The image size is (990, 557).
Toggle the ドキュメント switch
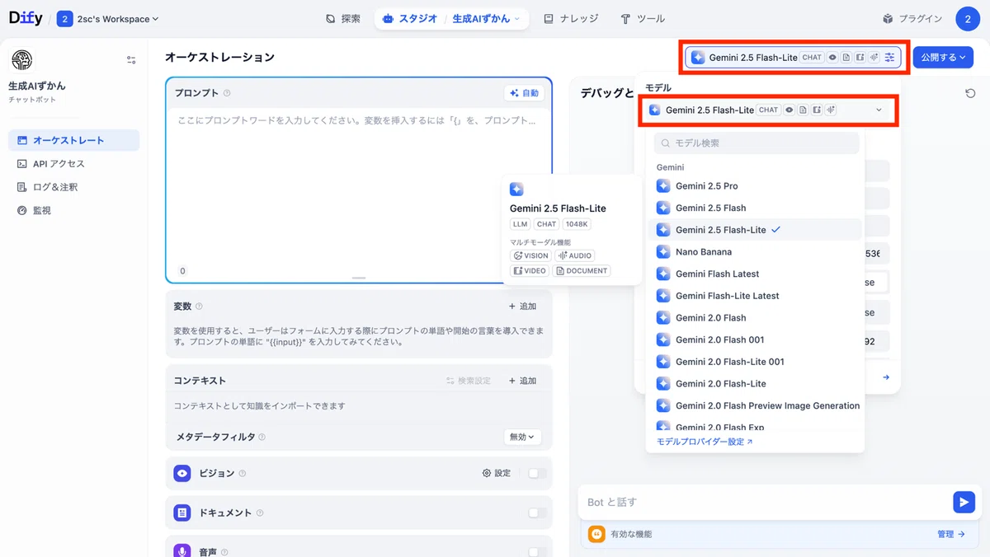537,513
